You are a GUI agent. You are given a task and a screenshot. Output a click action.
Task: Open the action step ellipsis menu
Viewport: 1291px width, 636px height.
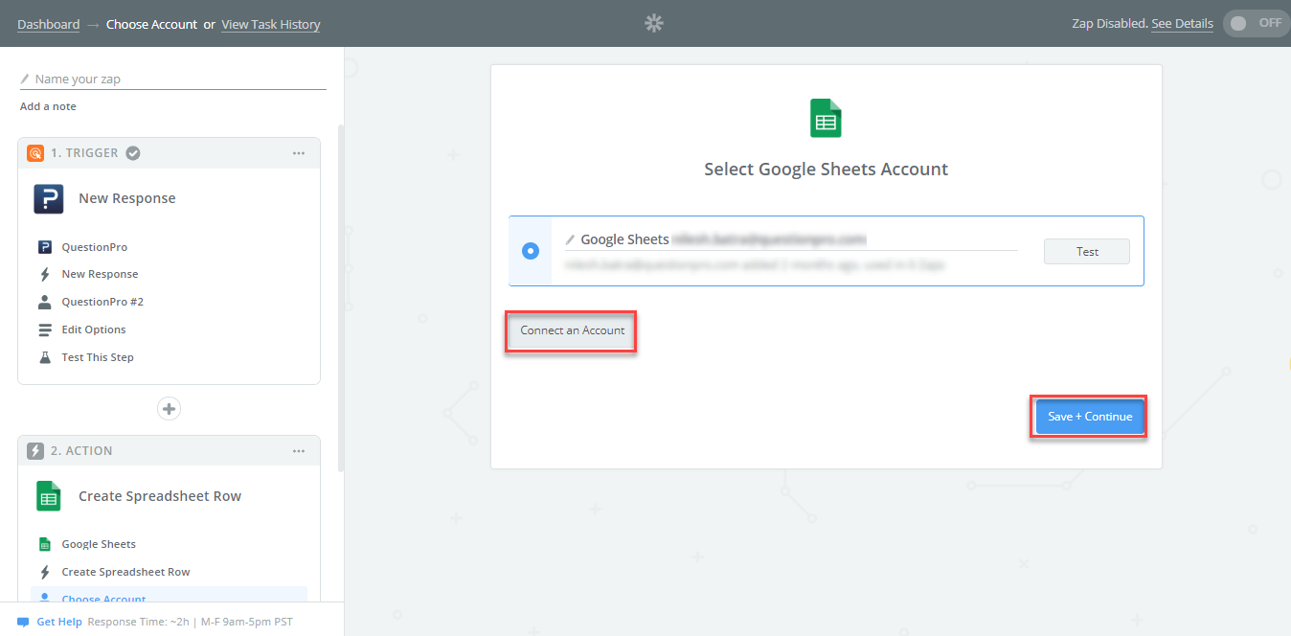[298, 450]
